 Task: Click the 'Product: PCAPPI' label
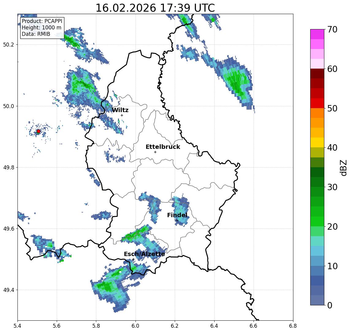pos(42,21)
